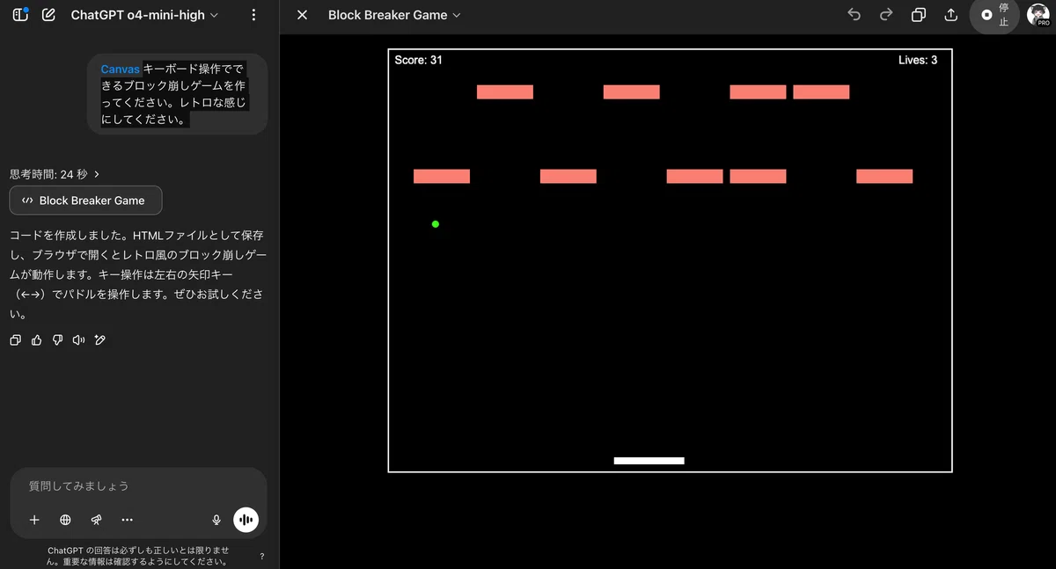
Task: Click the Score: 31 text
Action: (419, 61)
